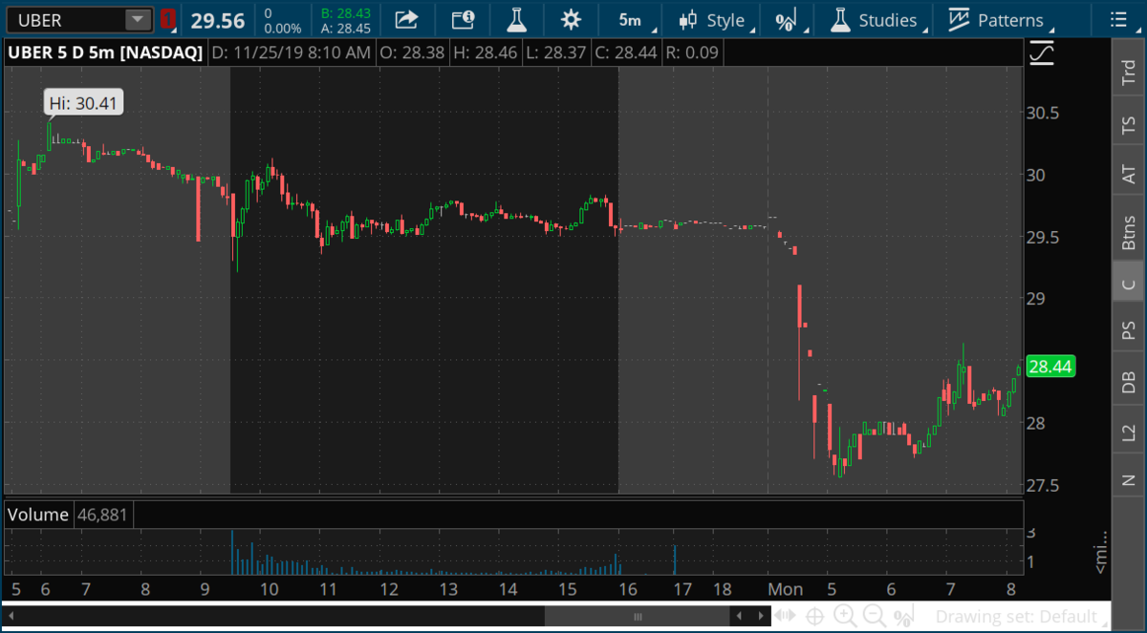Click the zoom out magnifier icon
The width and height of the screenshot is (1147, 633).
pyautogui.click(x=873, y=616)
